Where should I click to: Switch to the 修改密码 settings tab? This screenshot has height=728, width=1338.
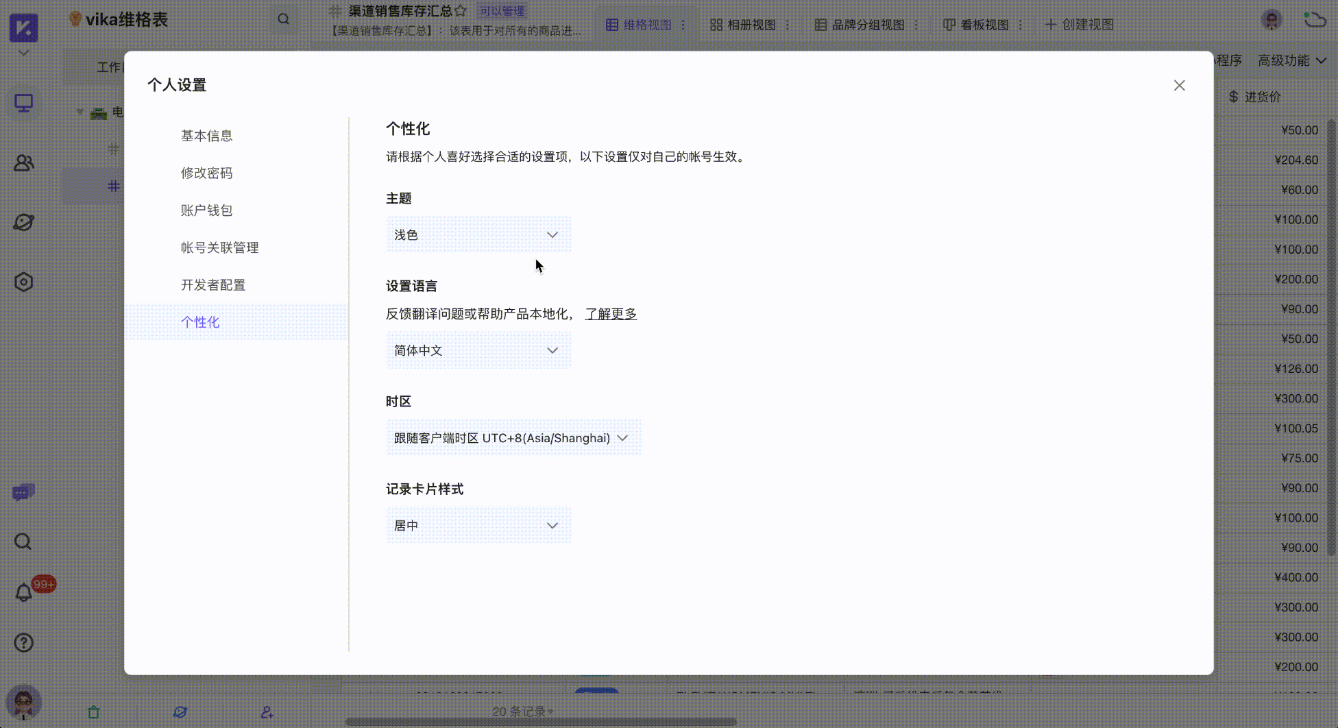tap(206, 173)
